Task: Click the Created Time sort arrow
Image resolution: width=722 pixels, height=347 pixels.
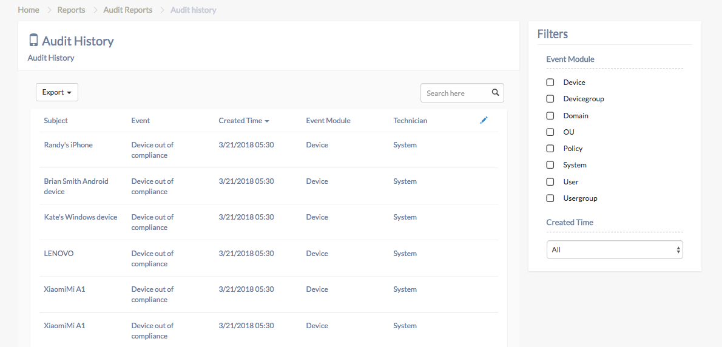Action: click(266, 121)
